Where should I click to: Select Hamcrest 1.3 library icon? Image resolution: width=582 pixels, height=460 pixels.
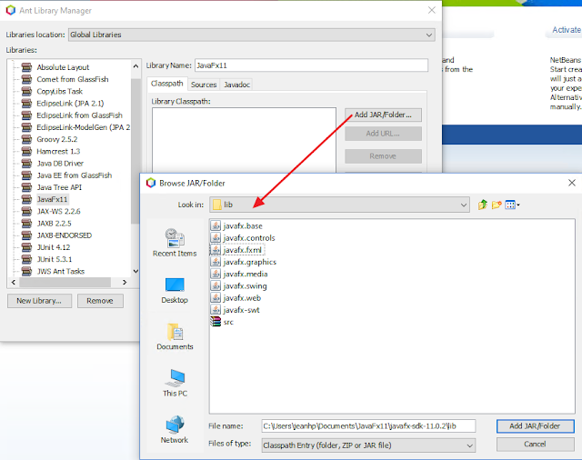coord(26,151)
